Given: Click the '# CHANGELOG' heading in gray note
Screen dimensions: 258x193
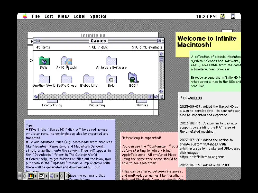Looking at the screenshot, I should (x=191, y=98).
